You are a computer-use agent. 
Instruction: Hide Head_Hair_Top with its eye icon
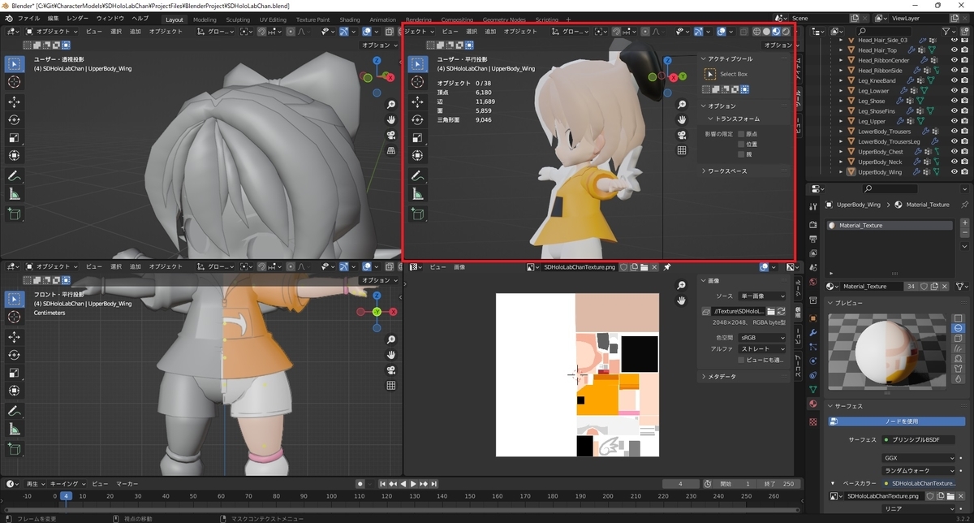click(x=955, y=50)
